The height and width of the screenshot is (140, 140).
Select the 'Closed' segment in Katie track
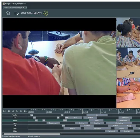click(x=96, y=120)
